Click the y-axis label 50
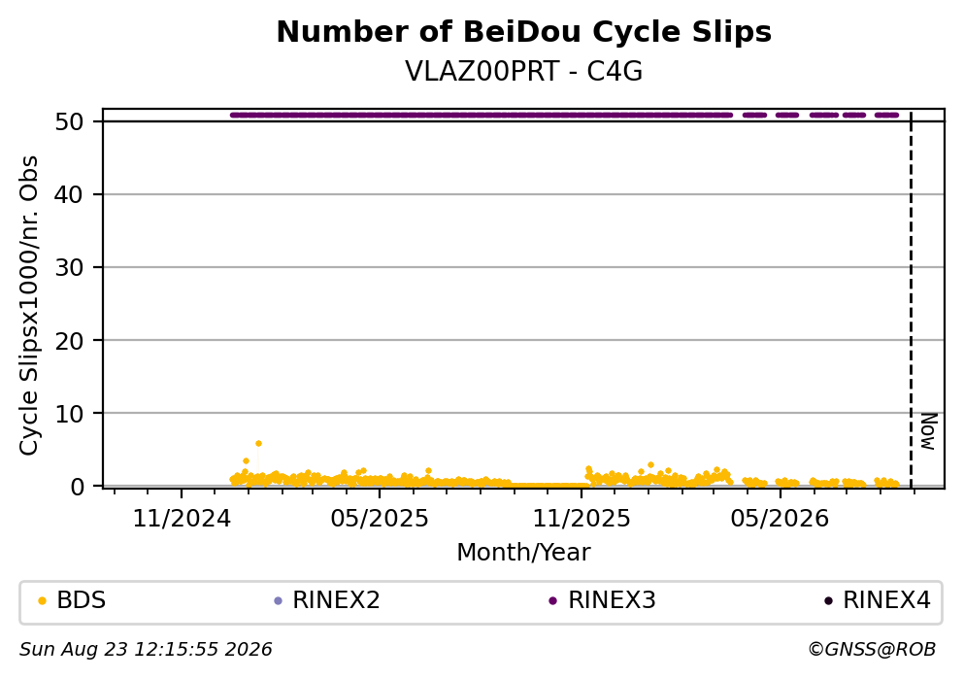Viewport: 964px width, 679px height. point(69,121)
